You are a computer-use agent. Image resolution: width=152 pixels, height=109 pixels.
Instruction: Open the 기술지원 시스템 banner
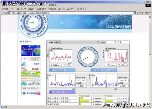31,83
